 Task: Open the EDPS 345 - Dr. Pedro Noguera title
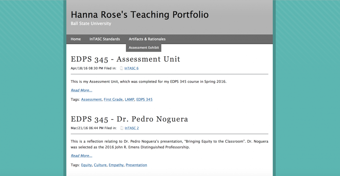coord(129,119)
